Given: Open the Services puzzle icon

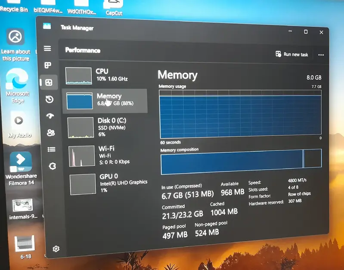Looking at the screenshot, I should point(52,166).
